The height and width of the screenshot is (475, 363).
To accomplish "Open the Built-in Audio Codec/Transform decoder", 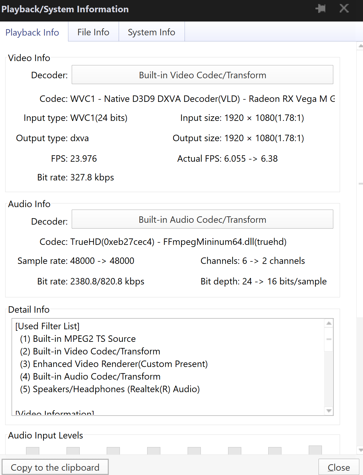I will click(202, 219).
